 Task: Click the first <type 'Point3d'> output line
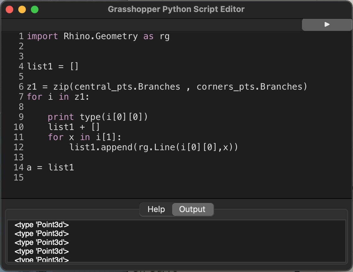click(42, 225)
